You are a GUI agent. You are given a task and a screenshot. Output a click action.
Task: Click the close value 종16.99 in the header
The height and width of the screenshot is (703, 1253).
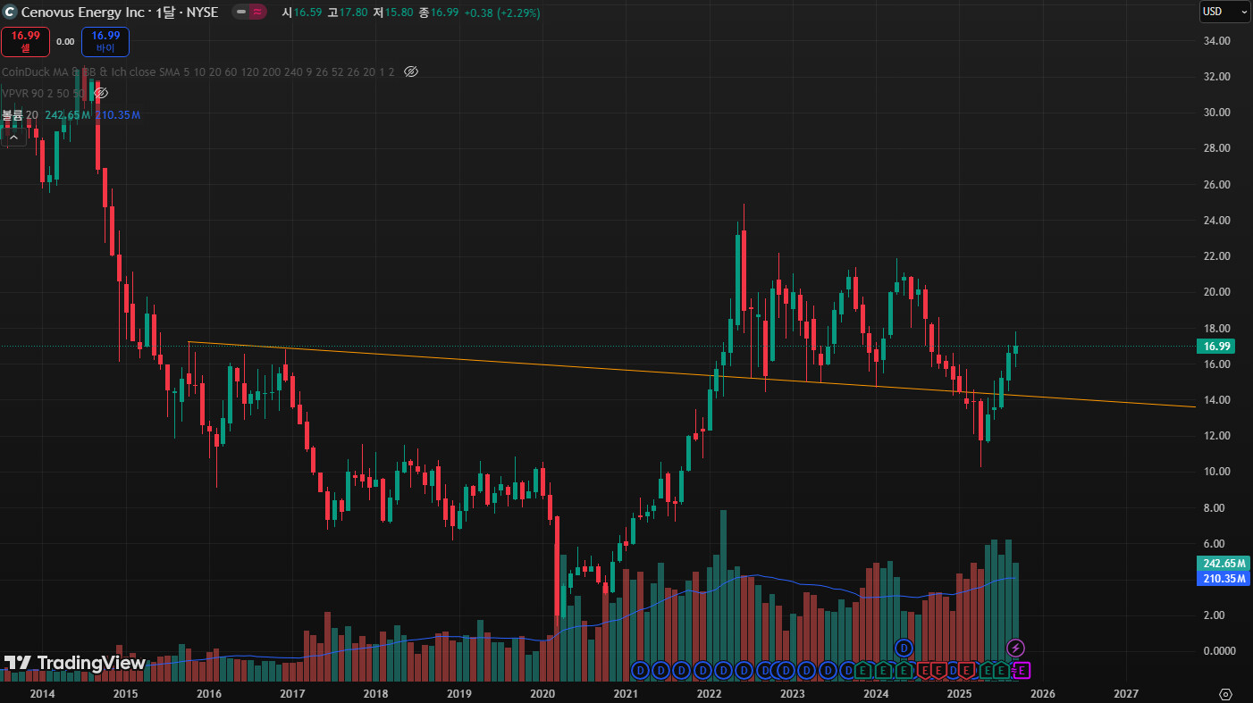pos(439,13)
